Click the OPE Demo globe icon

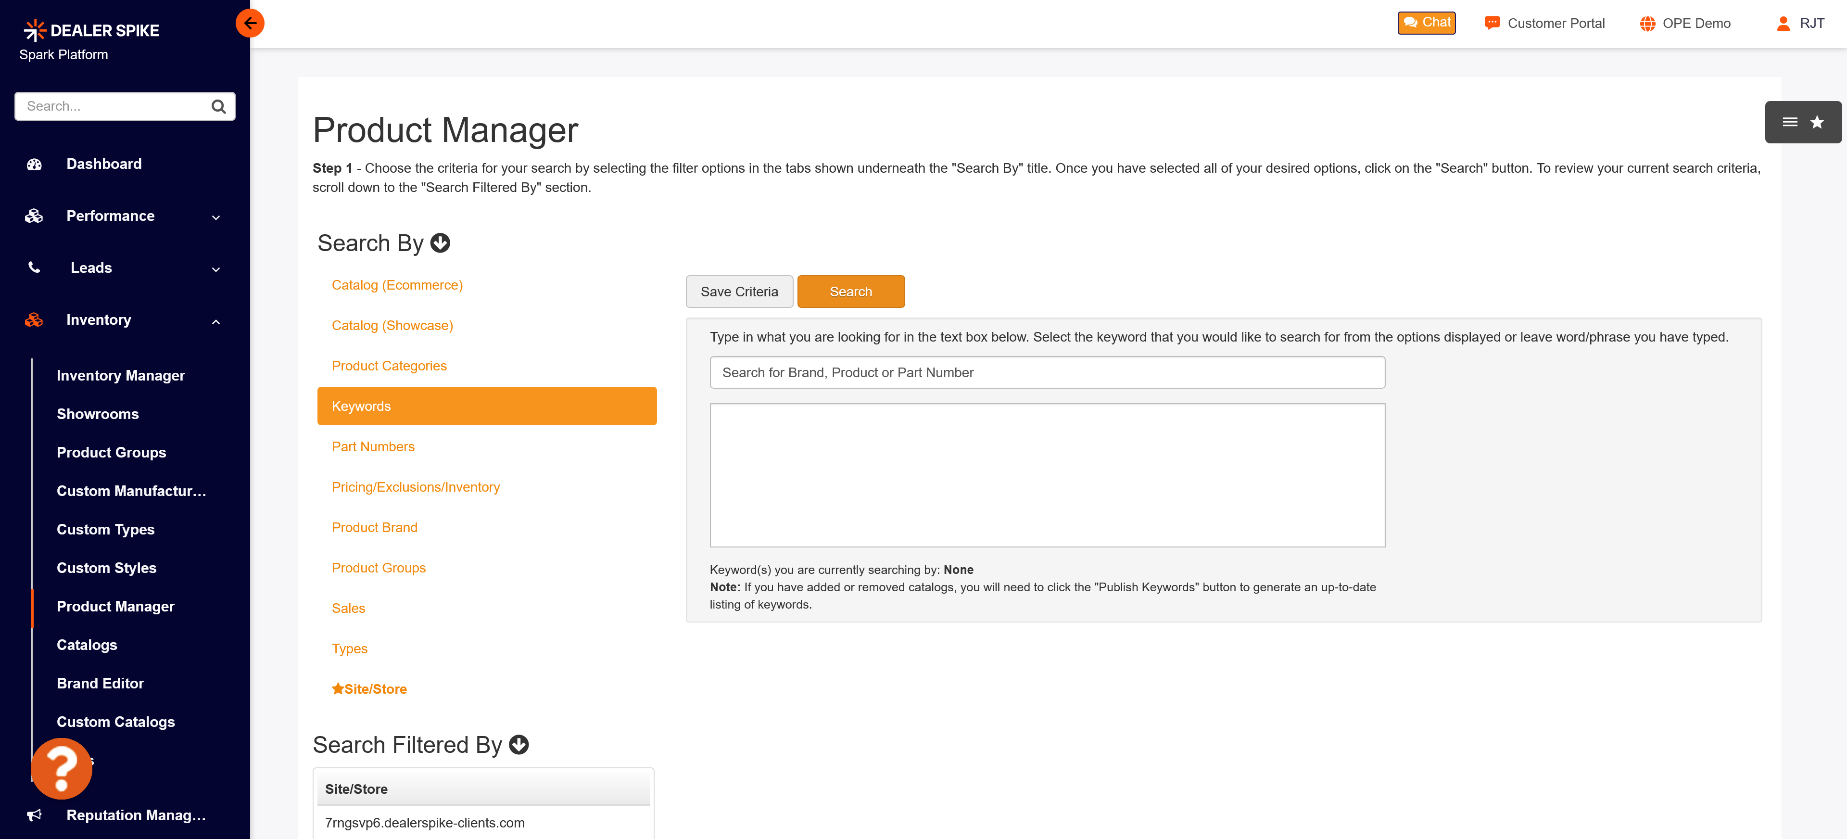click(1647, 24)
